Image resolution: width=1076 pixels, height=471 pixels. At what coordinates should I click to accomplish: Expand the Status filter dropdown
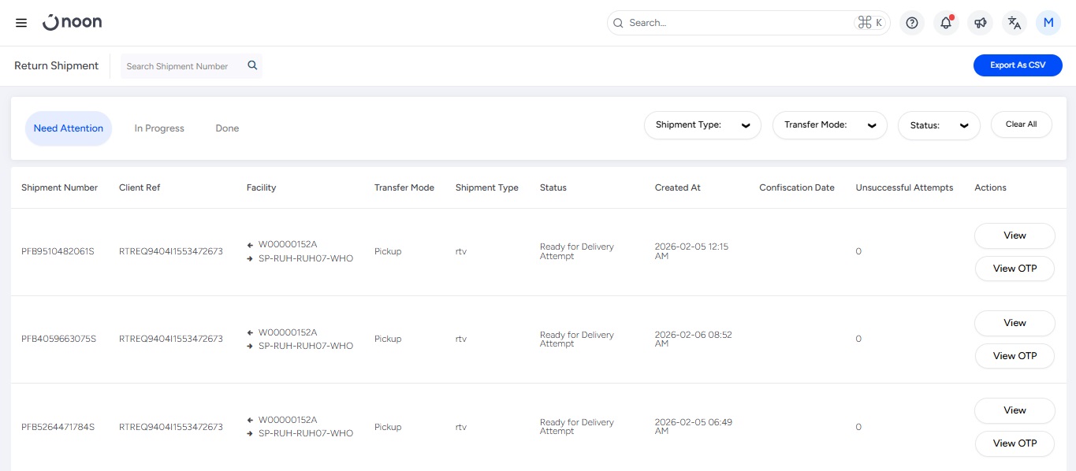[939, 125]
